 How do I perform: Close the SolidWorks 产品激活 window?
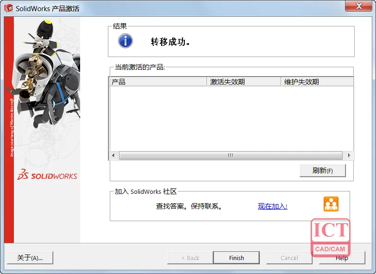point(358,6)
